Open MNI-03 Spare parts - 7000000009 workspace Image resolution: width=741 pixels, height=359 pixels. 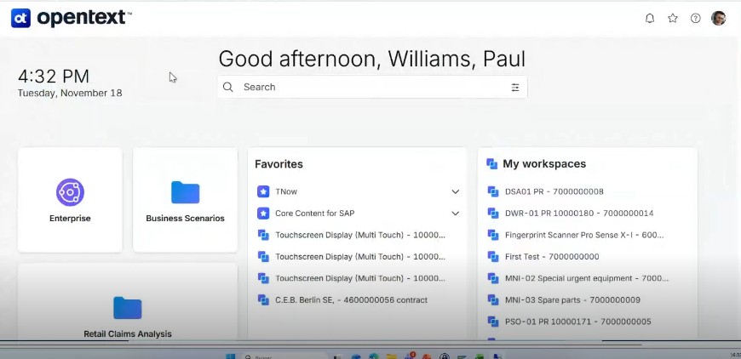click(x=572, y=300)
